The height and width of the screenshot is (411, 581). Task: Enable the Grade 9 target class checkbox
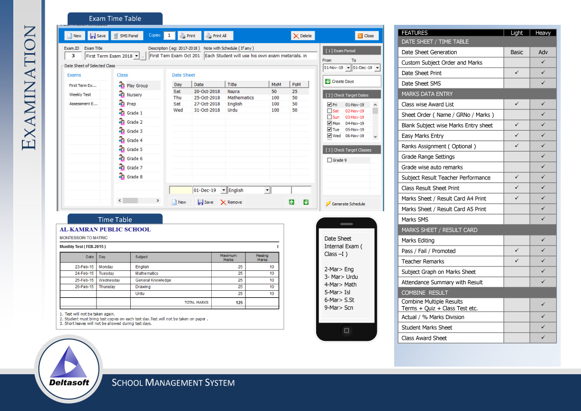(330, 160)
